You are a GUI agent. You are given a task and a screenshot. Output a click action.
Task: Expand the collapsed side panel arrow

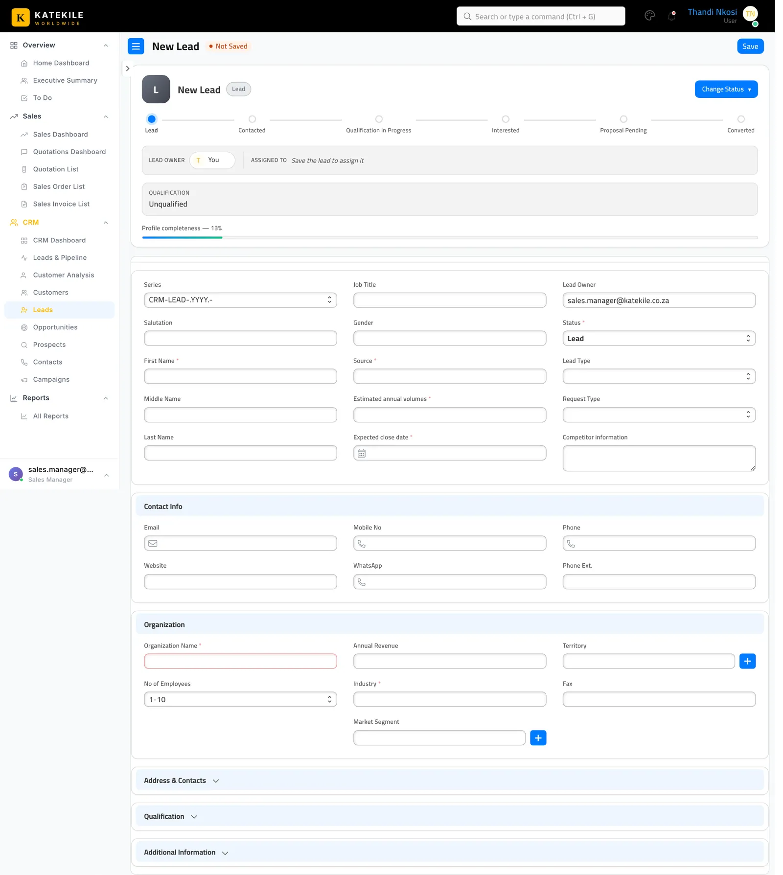pyautogui.click(x=127, y=69)
